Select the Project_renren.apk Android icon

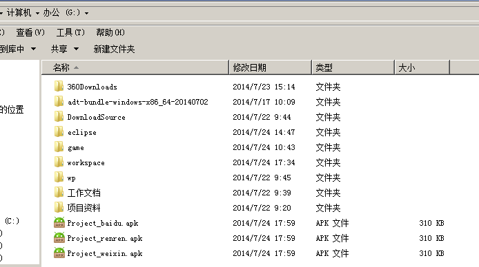59,238
